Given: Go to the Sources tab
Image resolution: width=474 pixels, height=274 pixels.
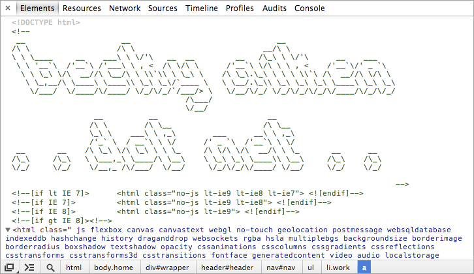Looking at the screenshot, I should 163,8.
